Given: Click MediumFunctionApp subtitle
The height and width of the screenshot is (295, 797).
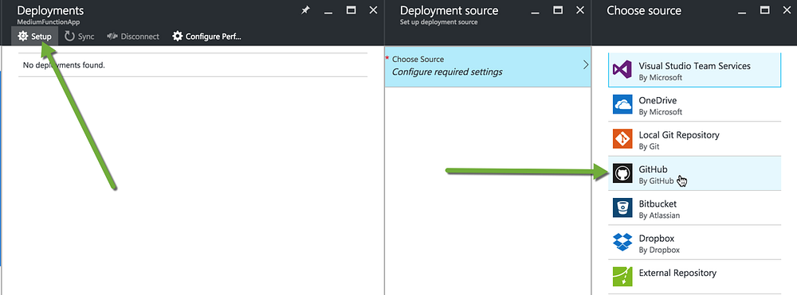Looking at the screenshot, I should click(x=49, y=22).
